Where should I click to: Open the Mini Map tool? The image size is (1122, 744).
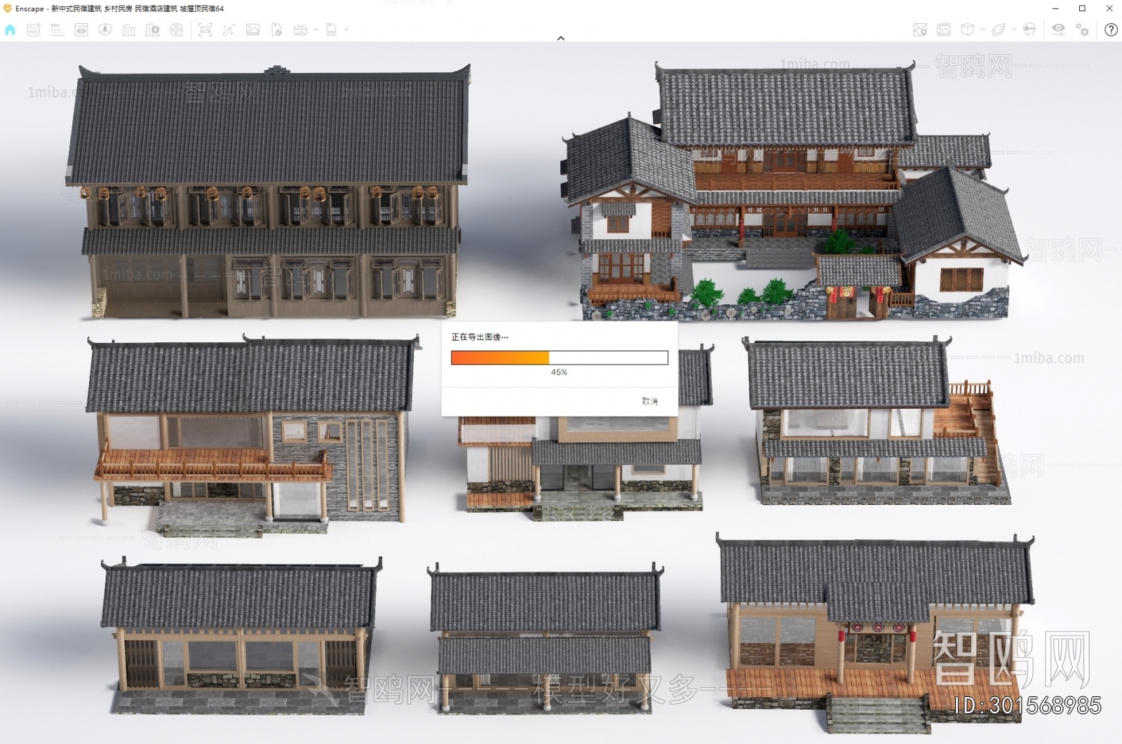(x=919, y=30)
